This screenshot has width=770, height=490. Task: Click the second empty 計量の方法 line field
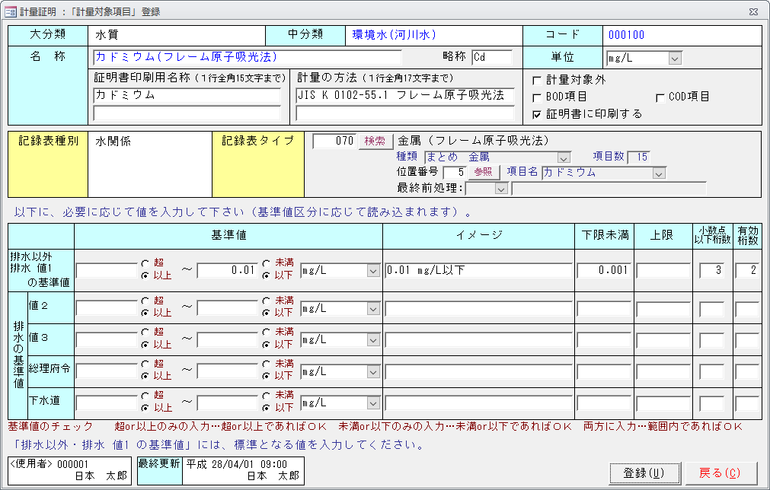pyautogui.click(x=405, y=114)
